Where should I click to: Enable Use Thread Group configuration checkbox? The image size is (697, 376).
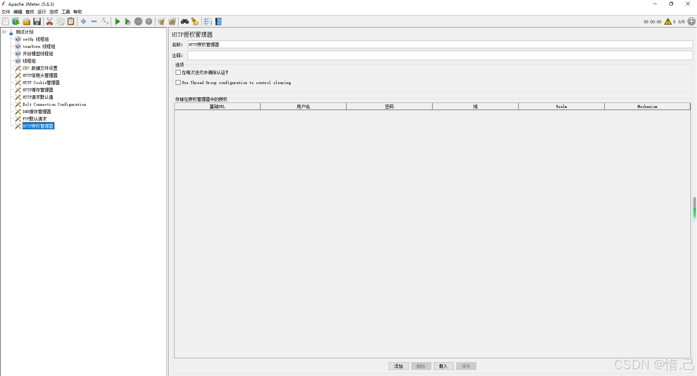click(x=178, y=83)
